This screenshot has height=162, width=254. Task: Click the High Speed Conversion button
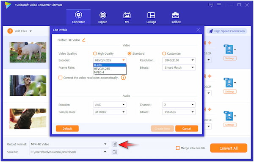pos(227,31)
